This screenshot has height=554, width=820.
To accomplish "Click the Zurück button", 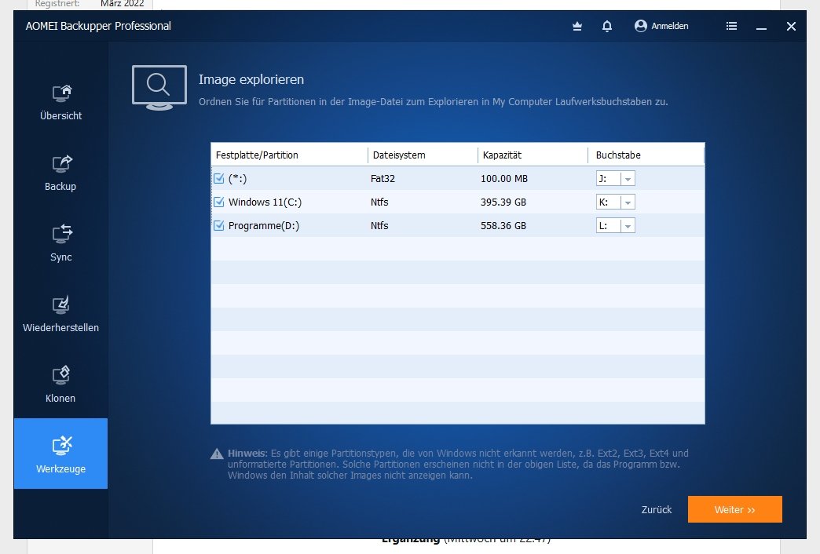I will coord(657,509).
